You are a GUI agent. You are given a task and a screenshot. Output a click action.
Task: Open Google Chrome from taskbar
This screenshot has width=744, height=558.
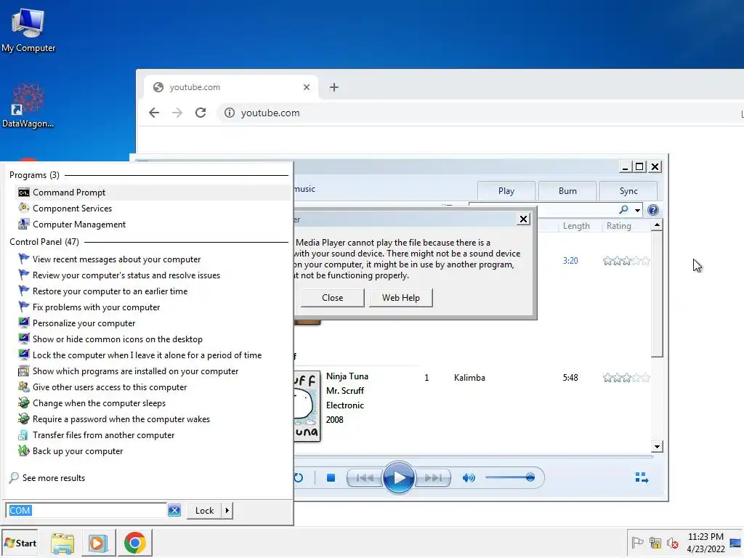134,543
